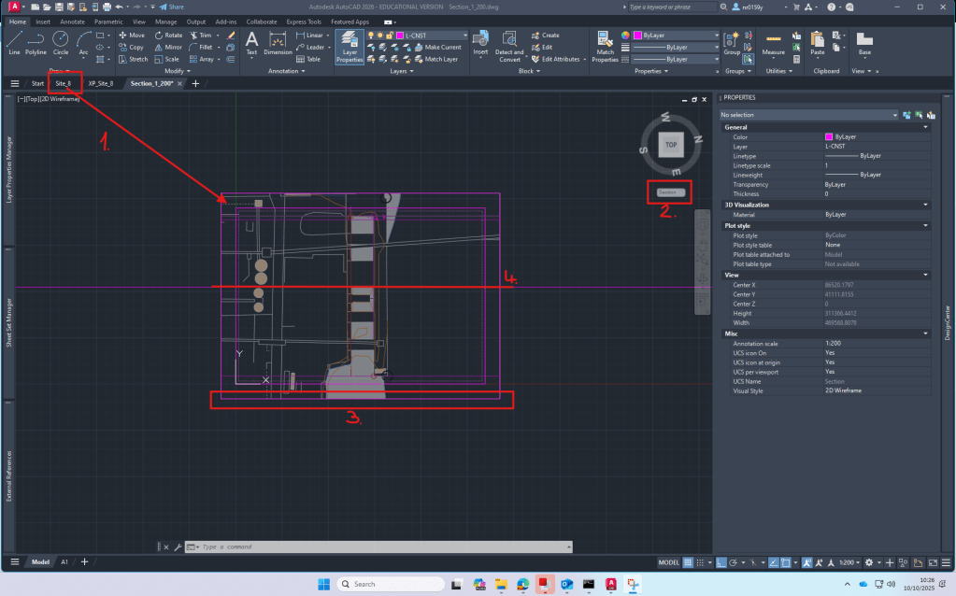Viewport: 956px width, 596px height.
Task: Click Make Current layer button
Action: tap(443, 47)
